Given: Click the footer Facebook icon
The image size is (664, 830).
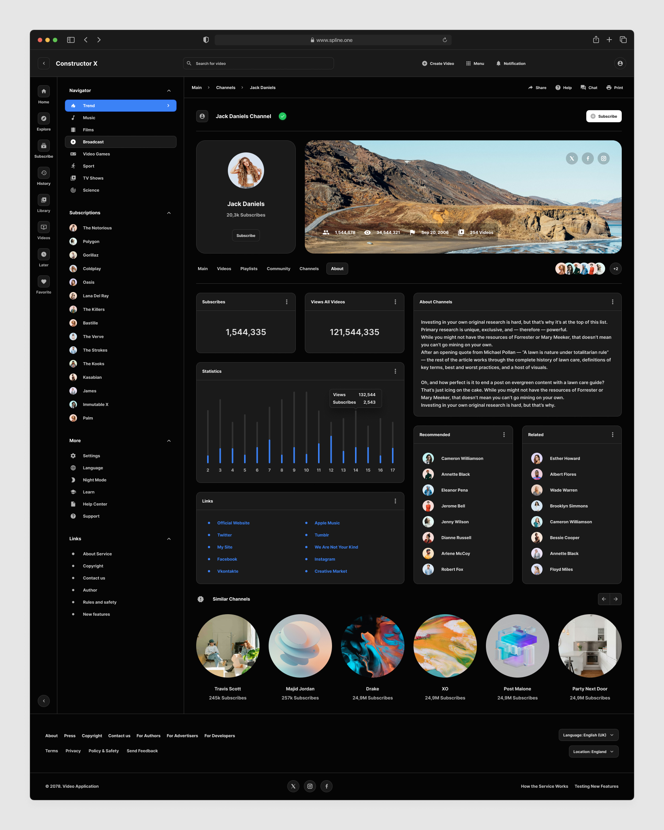Looking at the screenshot, I should click(x=326, y=786).
